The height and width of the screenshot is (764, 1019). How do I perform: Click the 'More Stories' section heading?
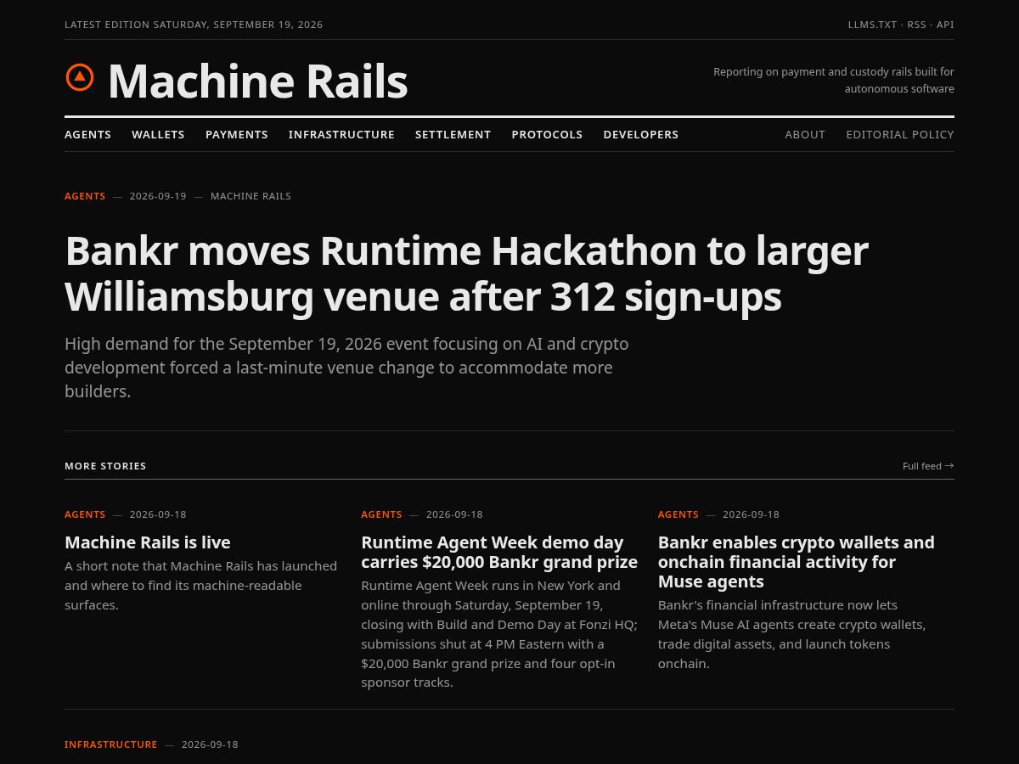[x=105, y=466]
